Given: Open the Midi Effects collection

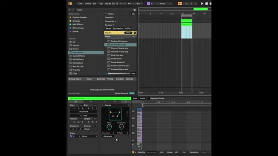Looking at the screenshot, I should pyautogui.click(x=78, y=24).
